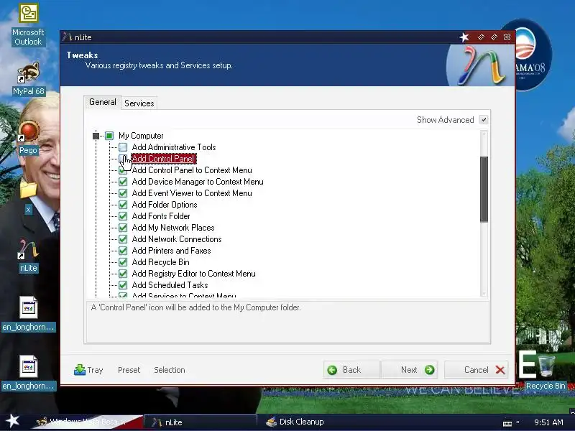Click the scrollbar up arrow in the tweaks list
The height and width of the screenshot is (431, 575).
point(484,134)
